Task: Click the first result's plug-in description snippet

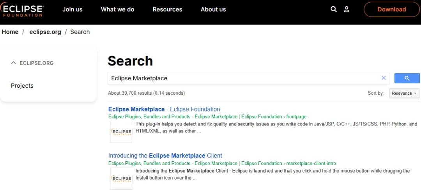Action: tap(276, 128)
